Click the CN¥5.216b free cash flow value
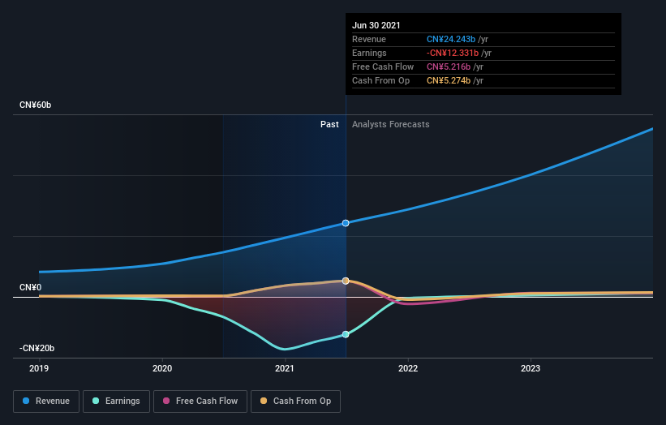Viewport: 666px width, 425px height. [449, 67]
